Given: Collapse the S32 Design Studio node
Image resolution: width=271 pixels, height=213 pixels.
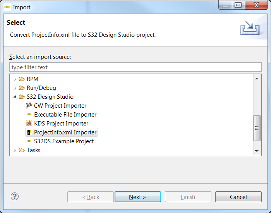Looking at the screenshot, I should coord(15,97).
